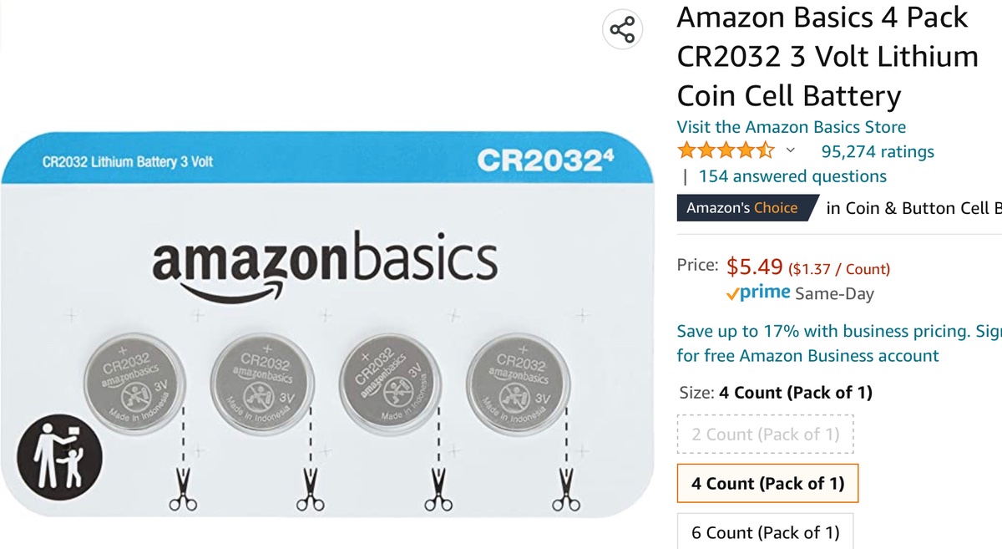Select the 2 Count (Pack of 1) size
This screenshot has width=1002, height=549.
[x=766, y=435]
